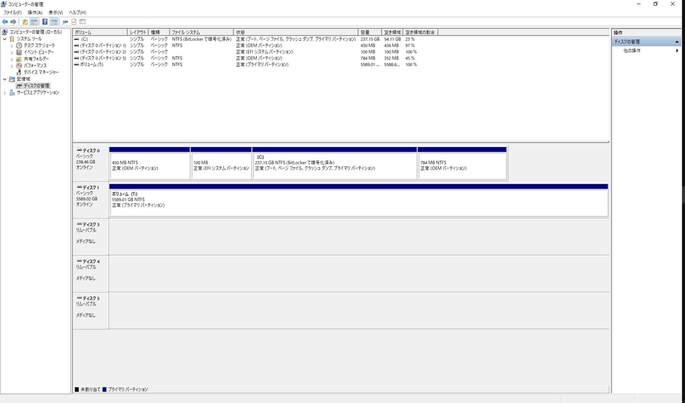
Task: Select the 記憶域 storage icon
Action: pos(12,79)
